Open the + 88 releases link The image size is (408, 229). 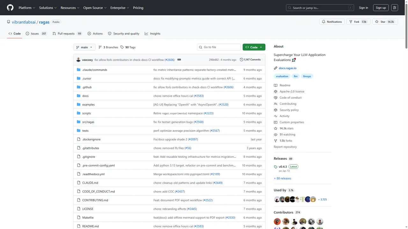pos(282,178)
